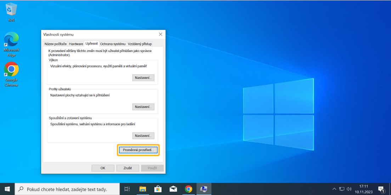
Task: Open File Explorer from the taskbar
Action: 142,189
